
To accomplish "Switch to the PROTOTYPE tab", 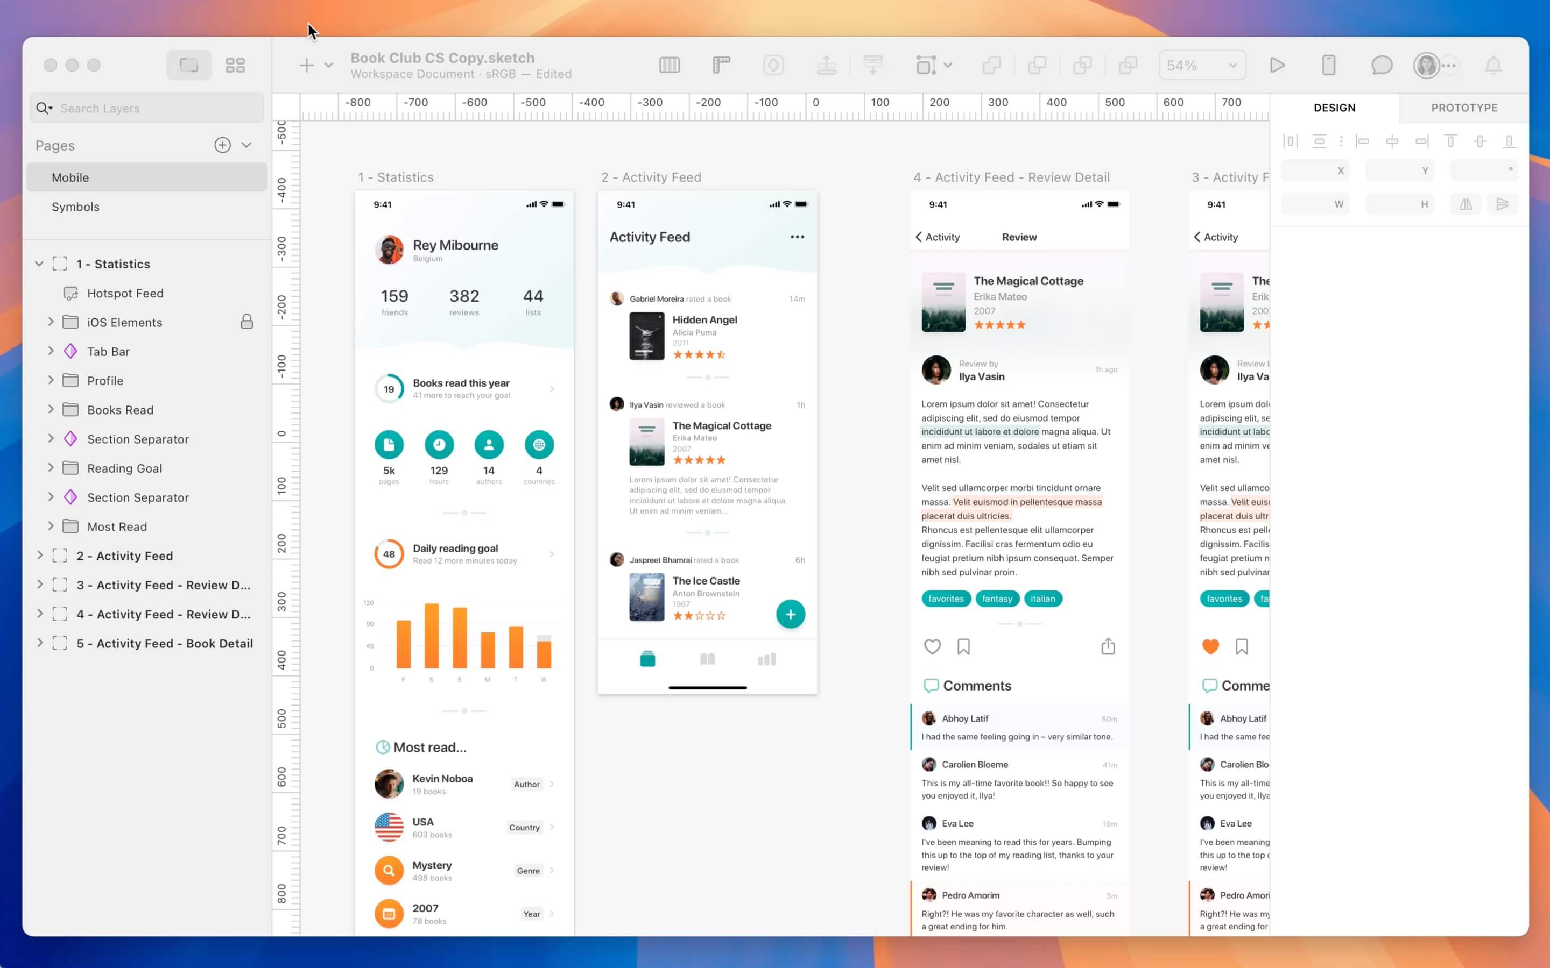I will (x=1464, y=108).
